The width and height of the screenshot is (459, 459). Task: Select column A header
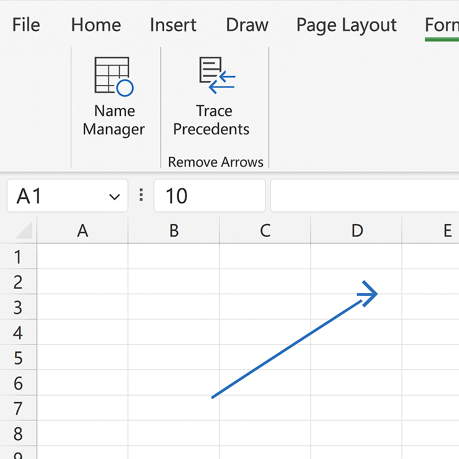coord(82,230)
